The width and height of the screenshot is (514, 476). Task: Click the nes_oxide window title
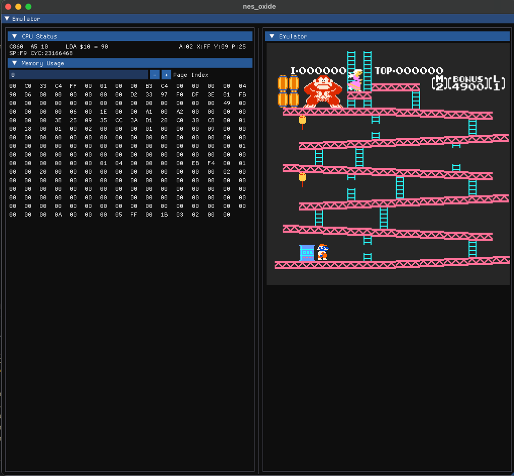click(260, 7)
